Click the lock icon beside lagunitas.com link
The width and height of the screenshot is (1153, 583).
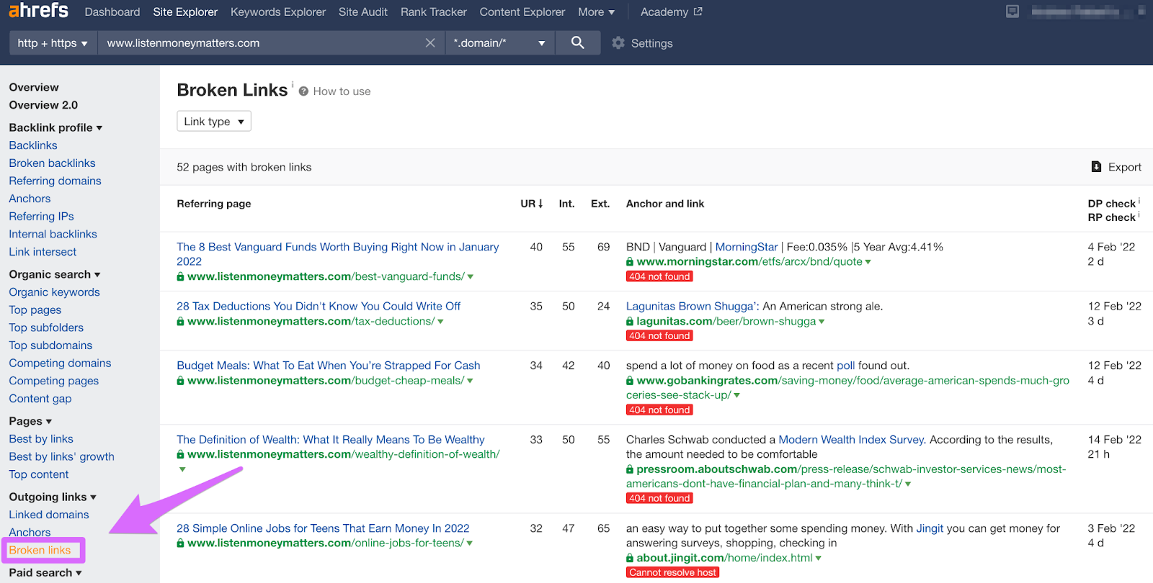pyautogui.click(x=630, y=322)
